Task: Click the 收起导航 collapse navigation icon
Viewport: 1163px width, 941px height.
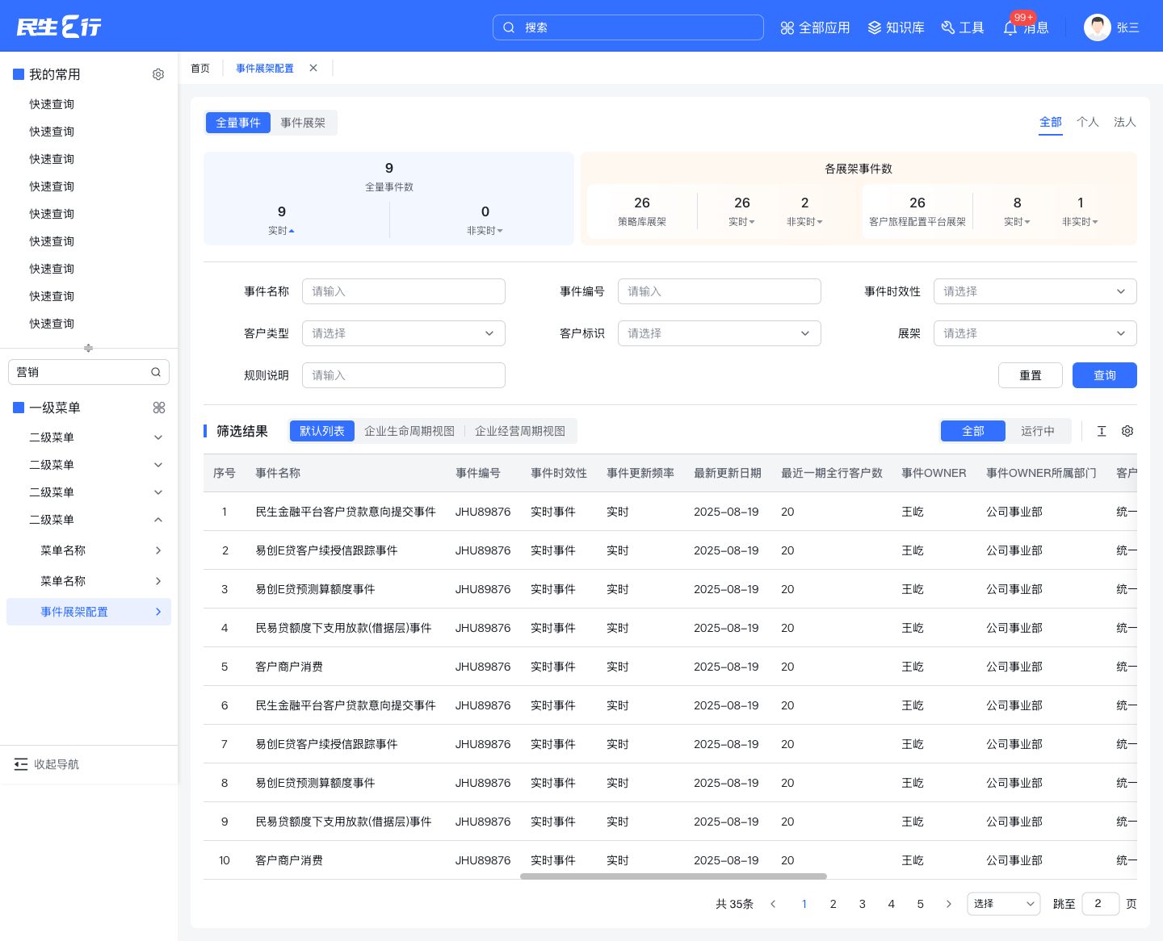Action: (21, 764)
